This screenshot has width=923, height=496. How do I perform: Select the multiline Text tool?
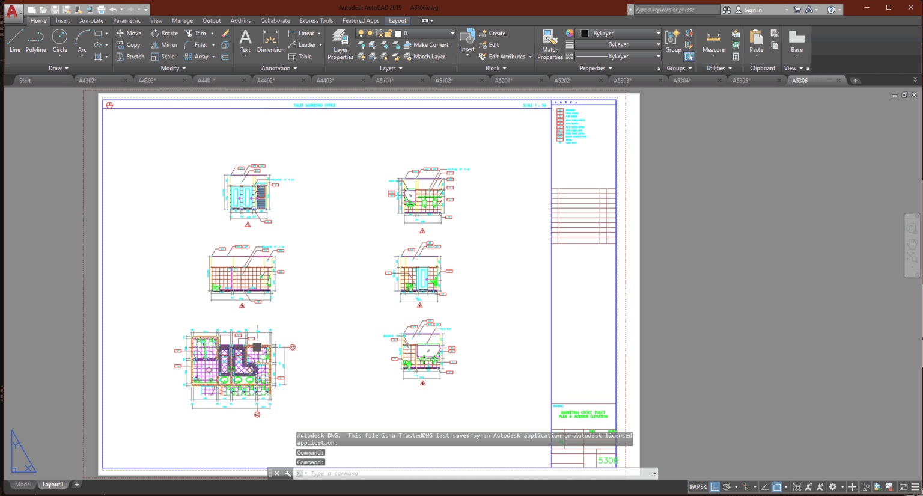click(245, 41)
